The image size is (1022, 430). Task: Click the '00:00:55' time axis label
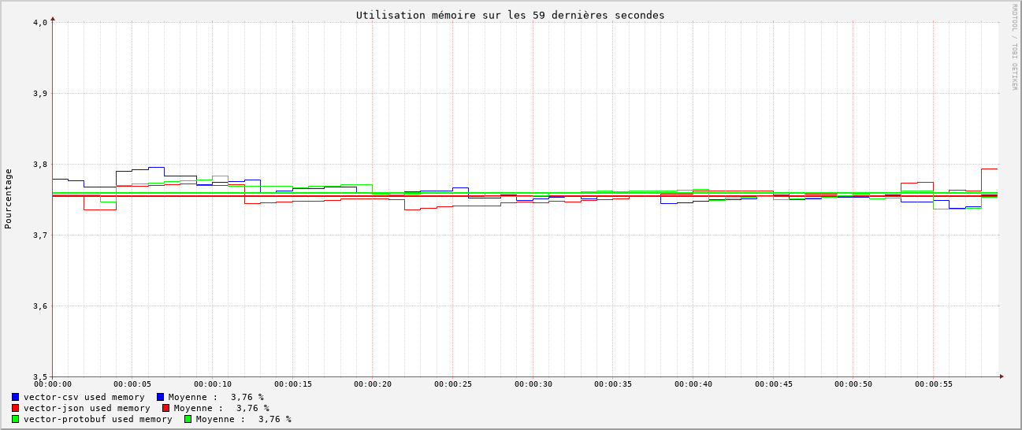tap(934, 384)
